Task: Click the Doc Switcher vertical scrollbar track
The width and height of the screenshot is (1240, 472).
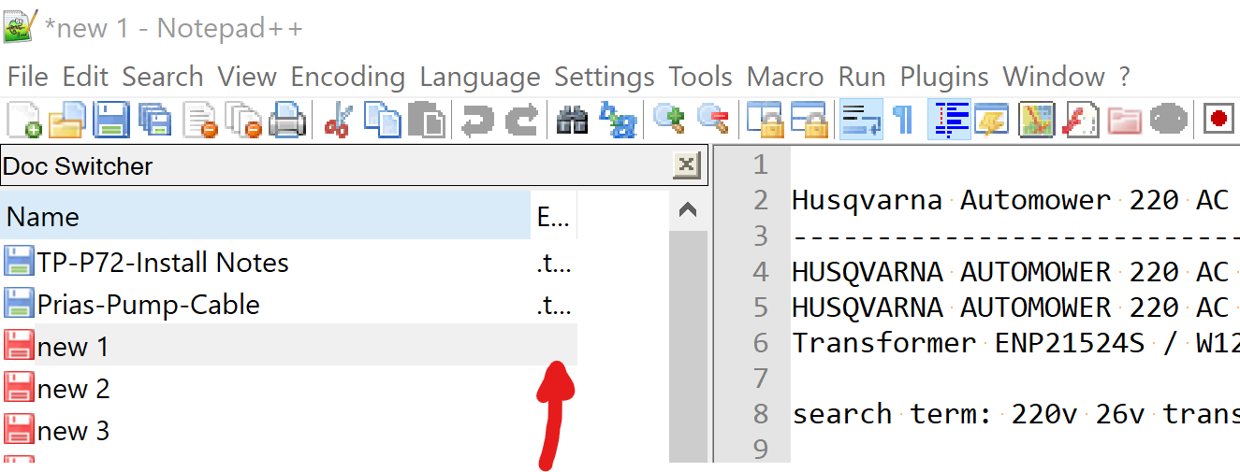Action: coord(688,346)
